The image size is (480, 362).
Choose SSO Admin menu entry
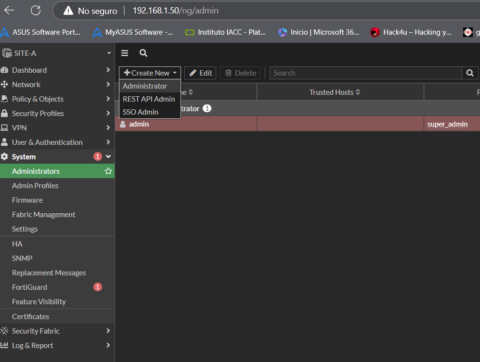tap(141, 112)
